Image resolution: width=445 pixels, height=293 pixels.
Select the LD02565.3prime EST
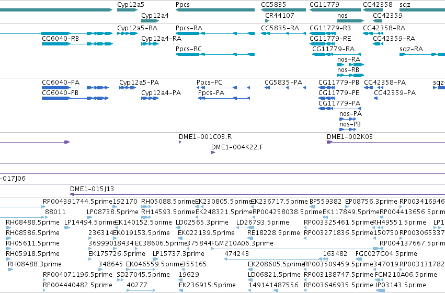click(x=178, y=228)
